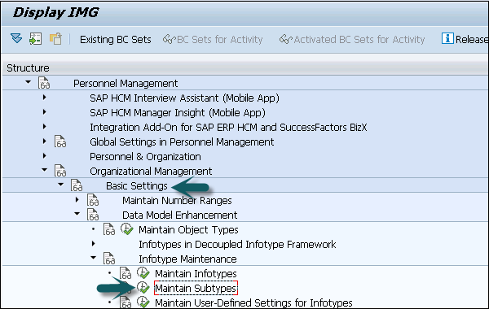Collapse the Organizational Management node
489x309 pixels.
[44, 170]
